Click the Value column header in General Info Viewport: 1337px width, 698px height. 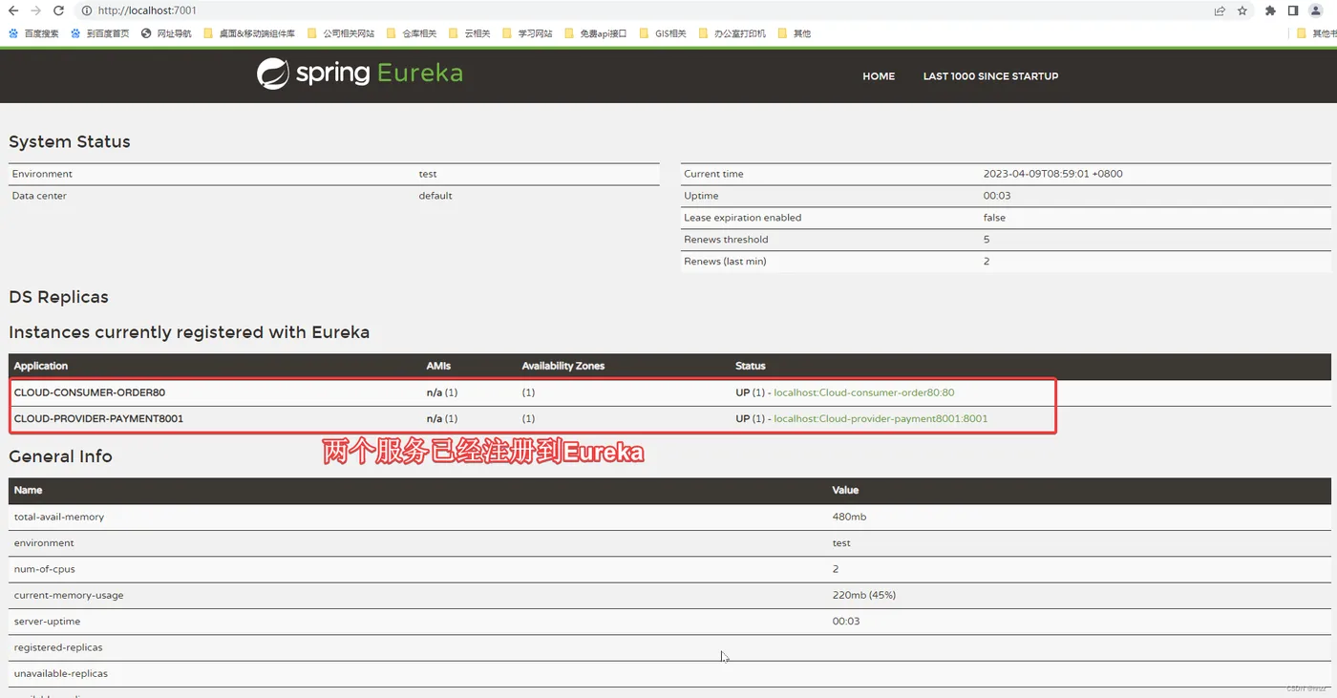(845, 490)
